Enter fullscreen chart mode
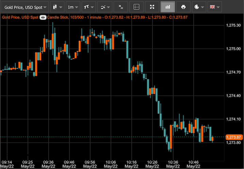This screenshot has height=169, width=244. [x=152, y=7]
